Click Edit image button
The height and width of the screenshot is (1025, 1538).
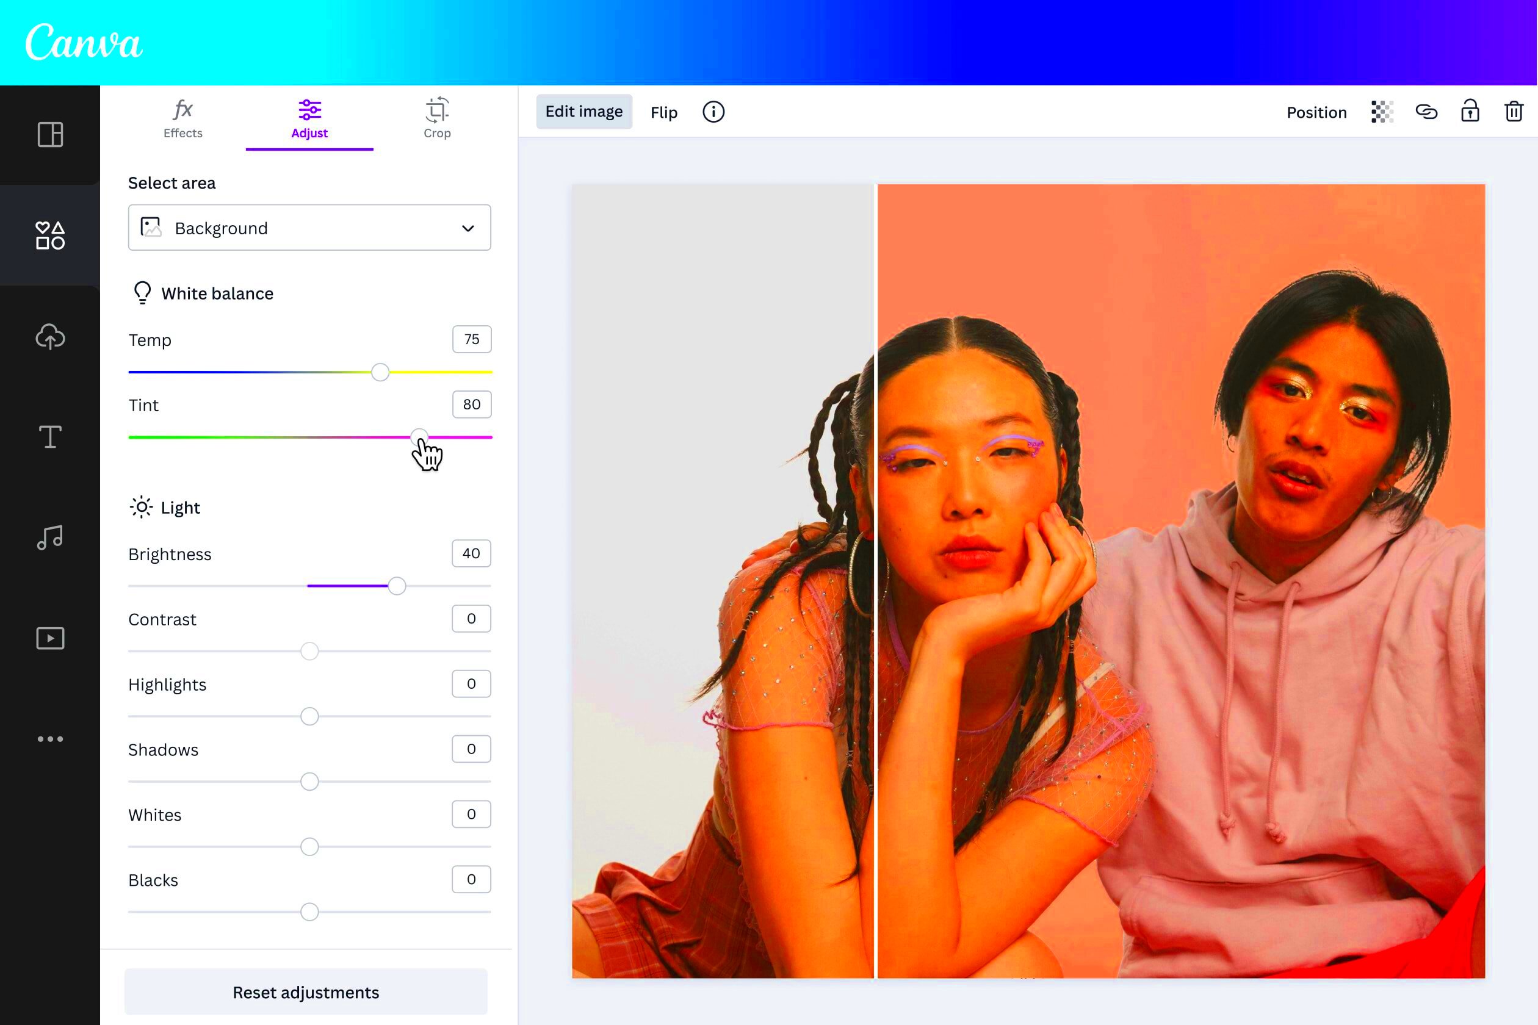coord(583,111)
